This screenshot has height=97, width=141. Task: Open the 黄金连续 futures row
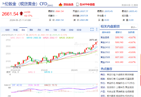pos(119,37)
